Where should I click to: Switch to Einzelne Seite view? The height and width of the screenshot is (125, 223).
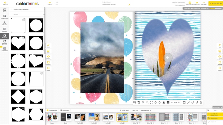pos(53,110)
